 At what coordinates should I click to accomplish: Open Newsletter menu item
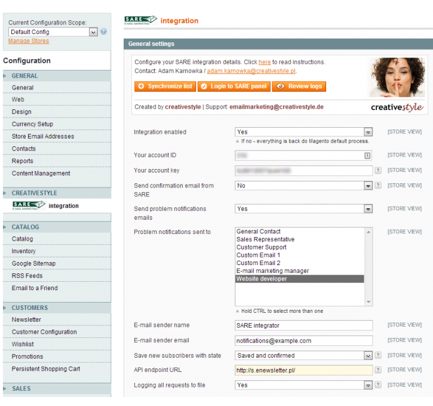click(x=57, y=319)
